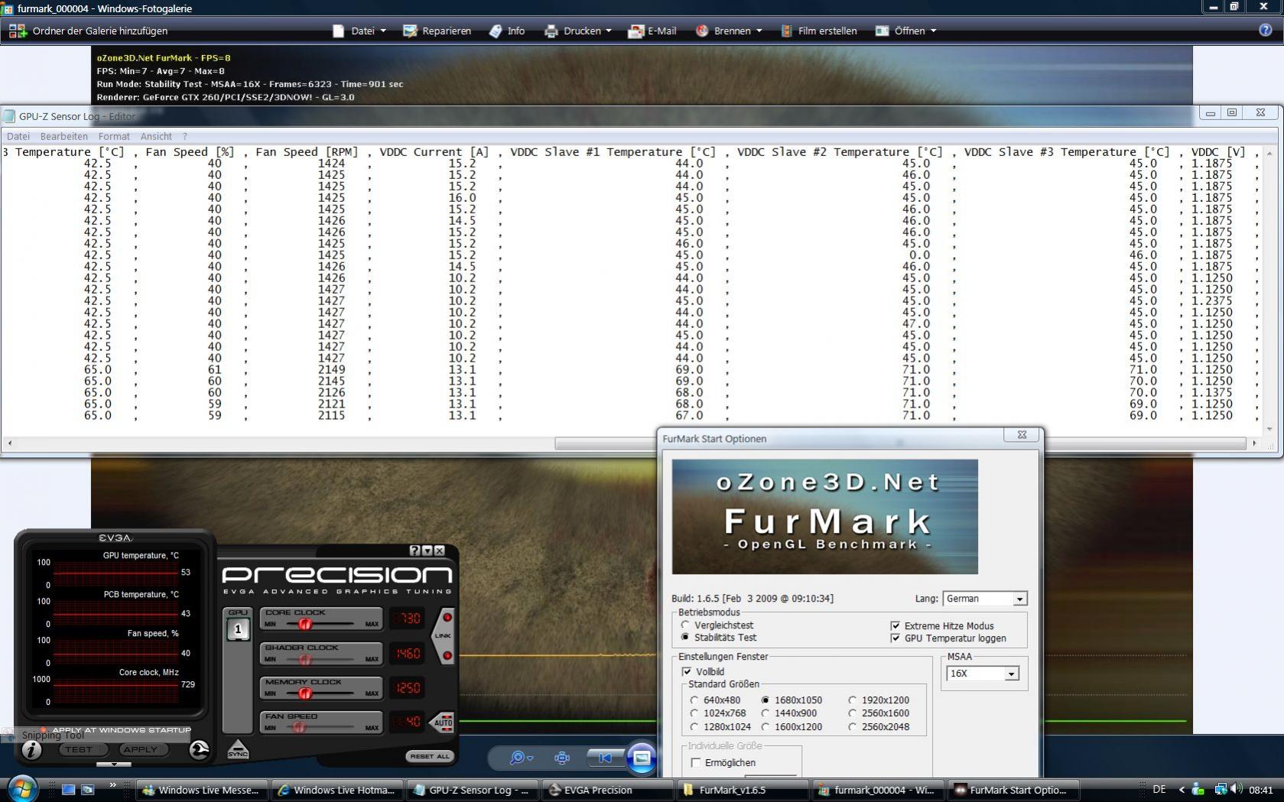Click the EVGA Precision help question icon
1284x802 pixels.
pos(414,550)
